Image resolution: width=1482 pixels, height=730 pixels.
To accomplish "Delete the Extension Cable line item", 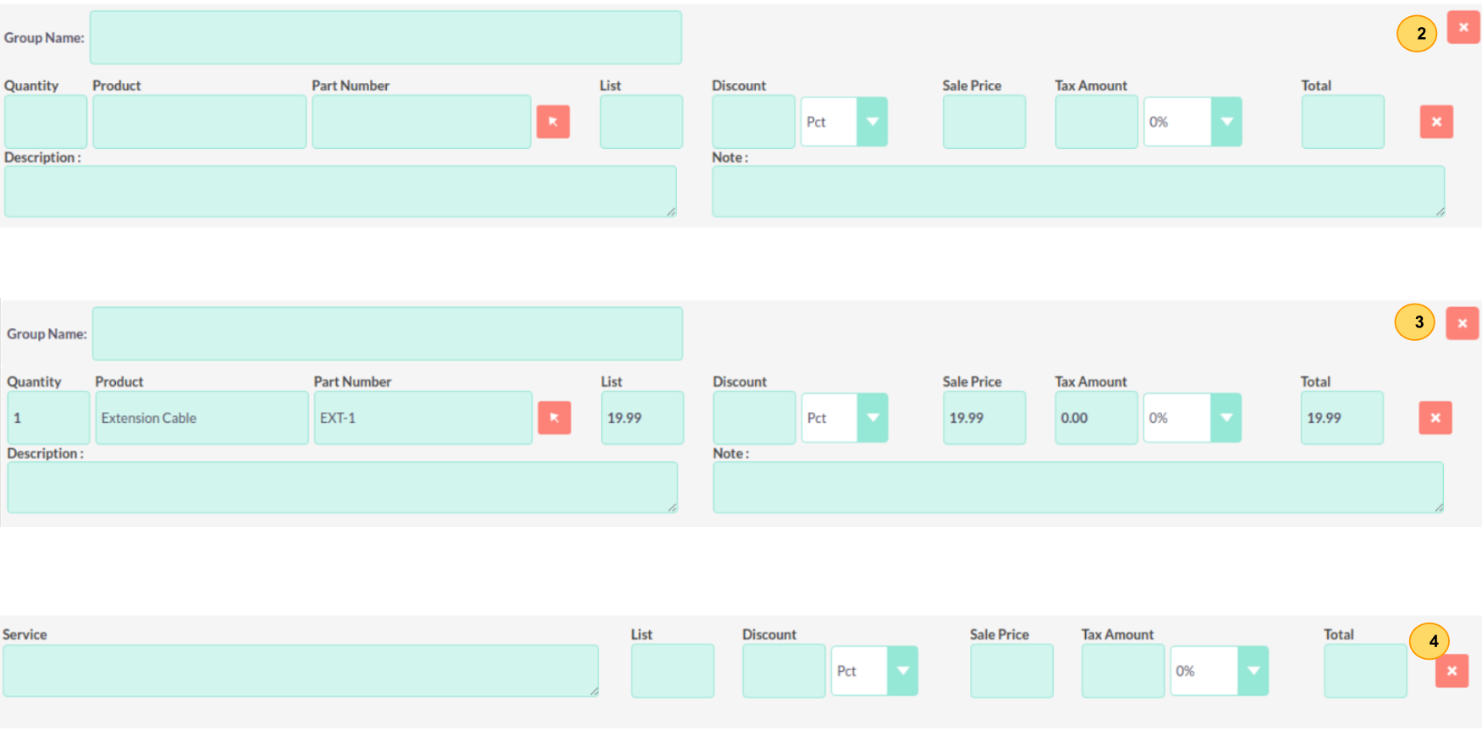I will click(x=1435, y=418).
